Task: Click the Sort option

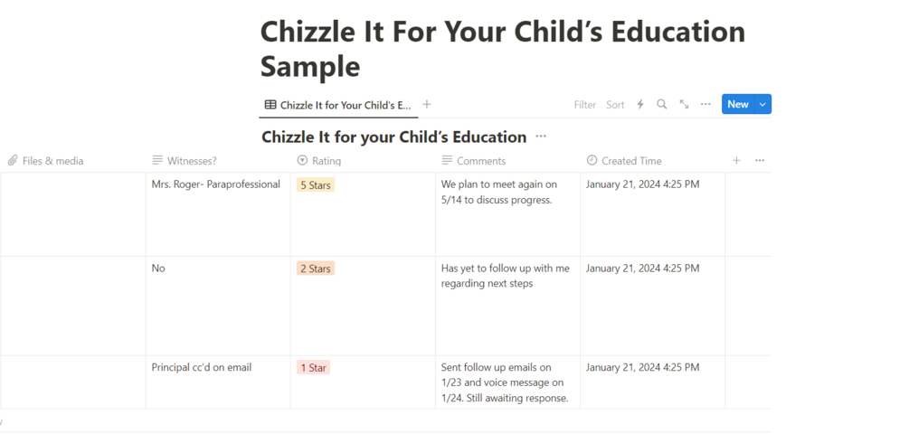Action: point(615,105)
